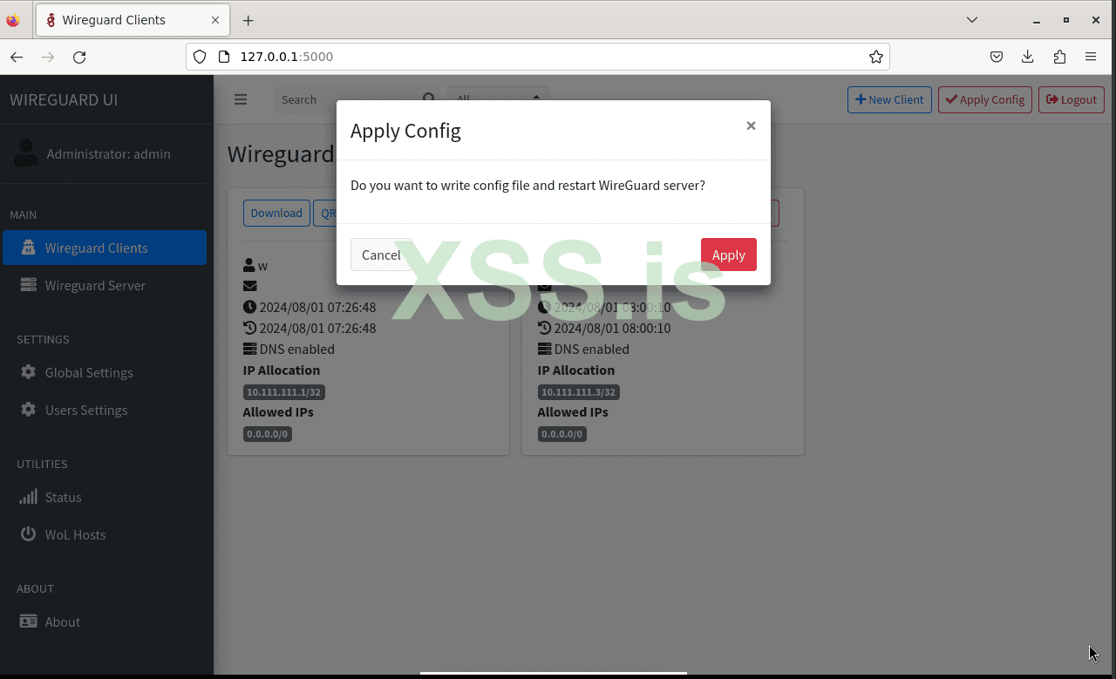The width and height of the screenshot is (1116, 679).
Task: Click the administrator avatar image
Action: (x=25, y=153)
